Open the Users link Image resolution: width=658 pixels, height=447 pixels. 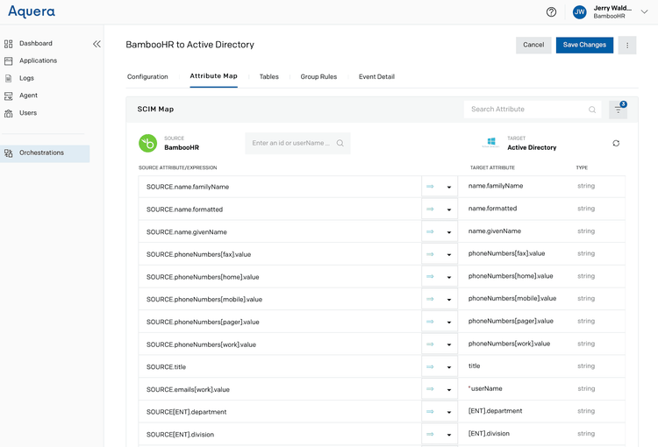(28, 113)
